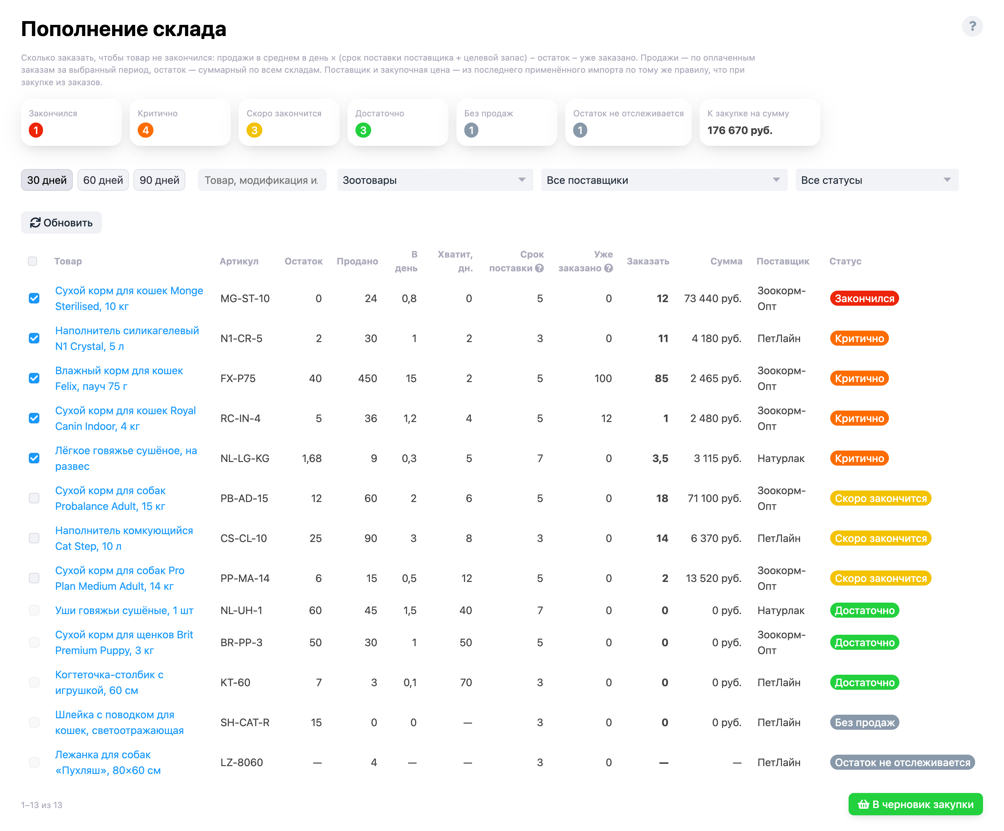Switch period to 60 дней
The width and height of the screenshot is (1004, 831).
(x=103, y=180)
